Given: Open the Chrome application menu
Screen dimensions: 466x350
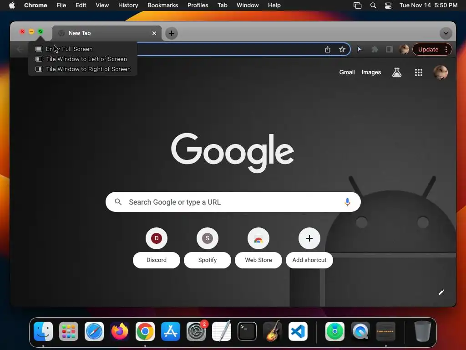Looking at the screenshot, I should tap(35, 5).
